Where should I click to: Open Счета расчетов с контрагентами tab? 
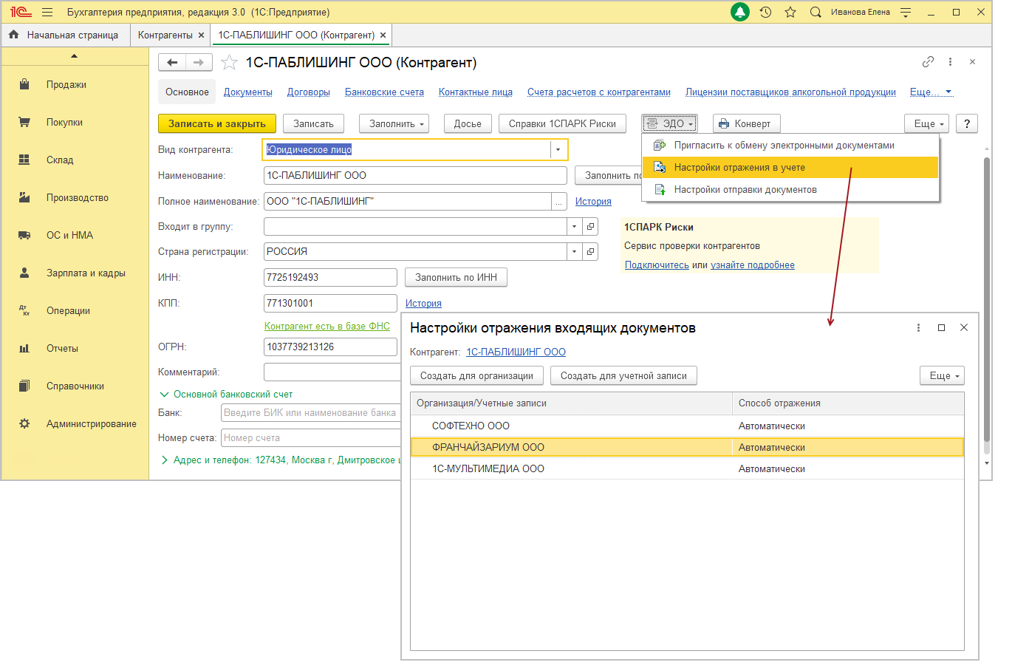599,92
